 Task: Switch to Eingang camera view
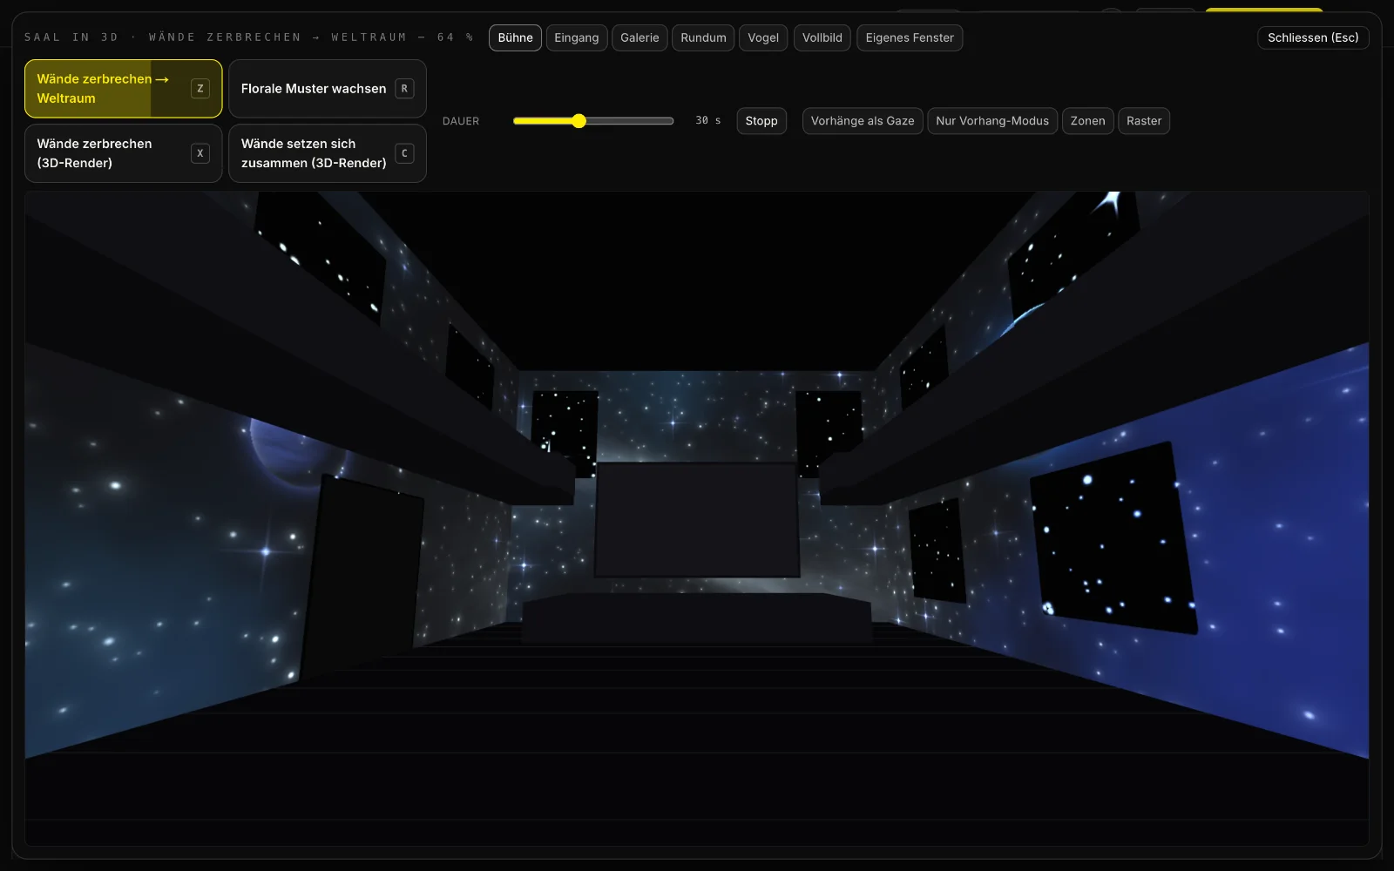click(577, 37)
